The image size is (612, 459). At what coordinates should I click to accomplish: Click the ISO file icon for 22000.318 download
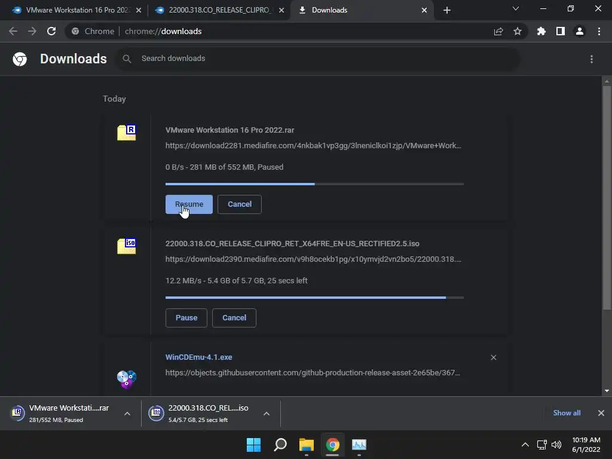tap(127, 246)
